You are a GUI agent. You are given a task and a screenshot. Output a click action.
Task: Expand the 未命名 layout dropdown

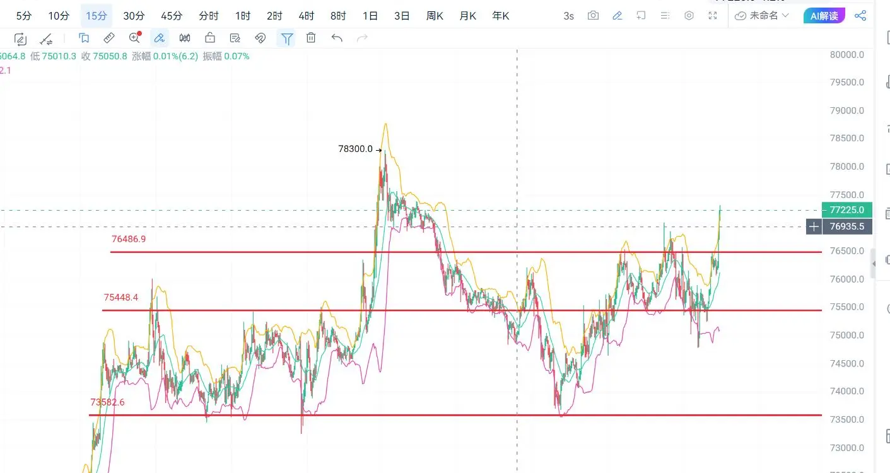point(762,16)
